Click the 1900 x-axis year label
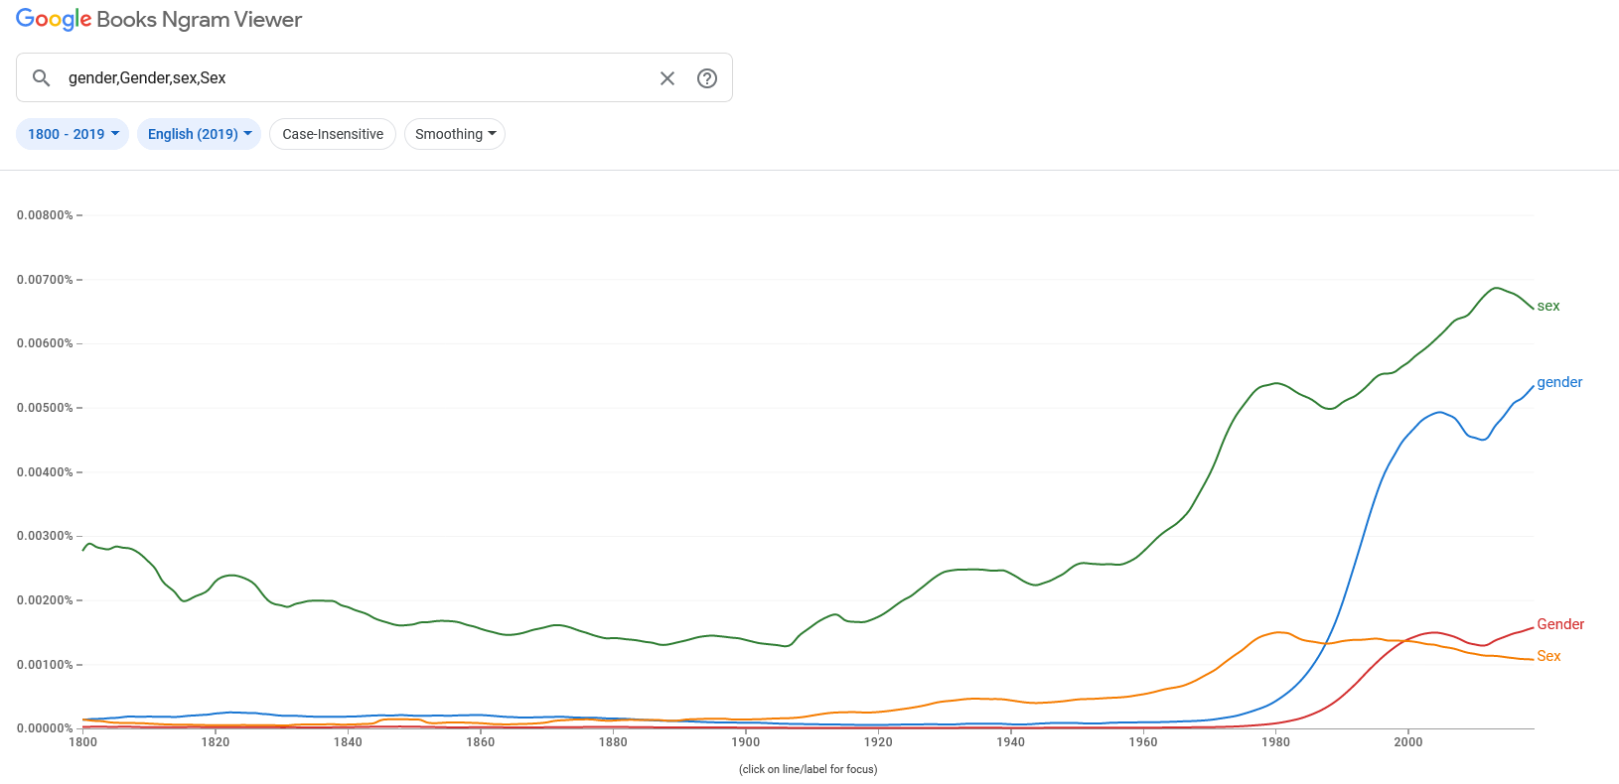 pos(746,742)
